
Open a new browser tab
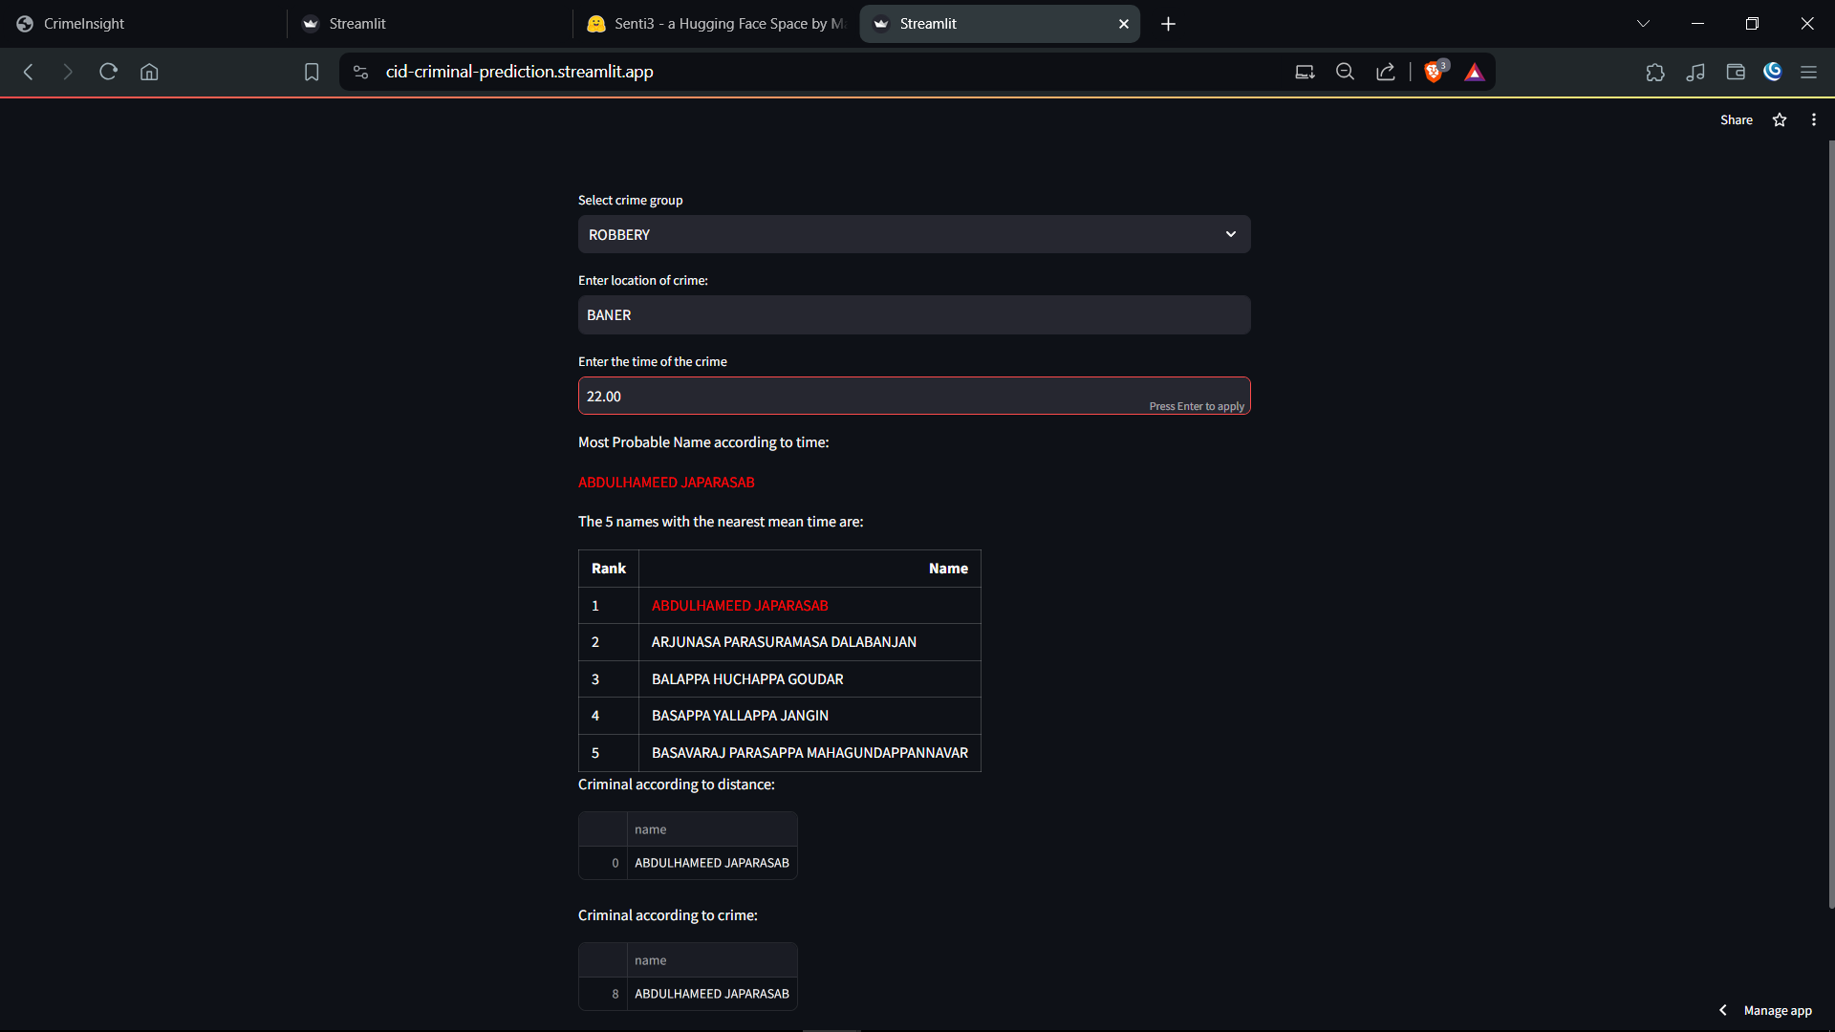coord(1168,24)
